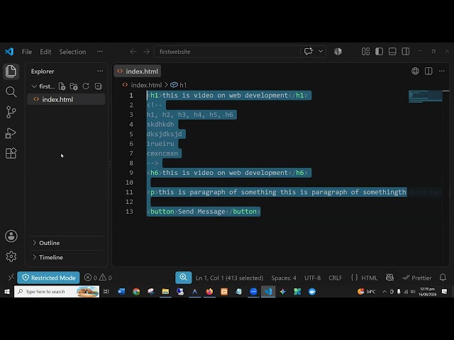Screen dimensions: 454x340
Task: Change the CRLF line ending setting
Action: coord(336,278)
